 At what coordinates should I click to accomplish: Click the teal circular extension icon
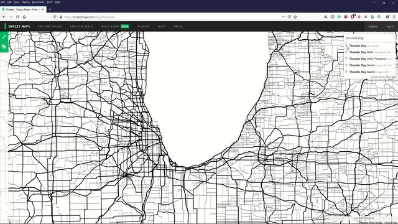click(x=339, y=17)
